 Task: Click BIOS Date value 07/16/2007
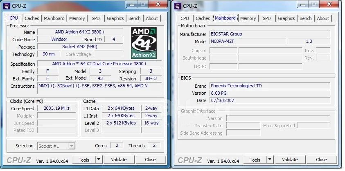[x=270, y=100]
